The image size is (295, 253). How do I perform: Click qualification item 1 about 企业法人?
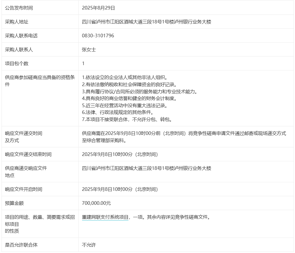click(125, 78)
